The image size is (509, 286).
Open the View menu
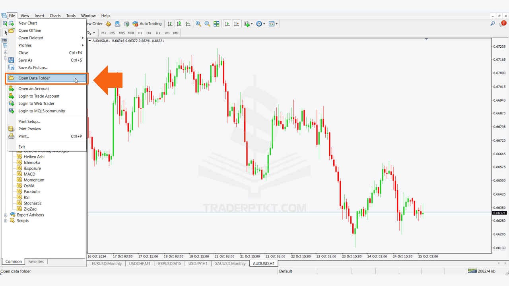(x=25, y=16)
